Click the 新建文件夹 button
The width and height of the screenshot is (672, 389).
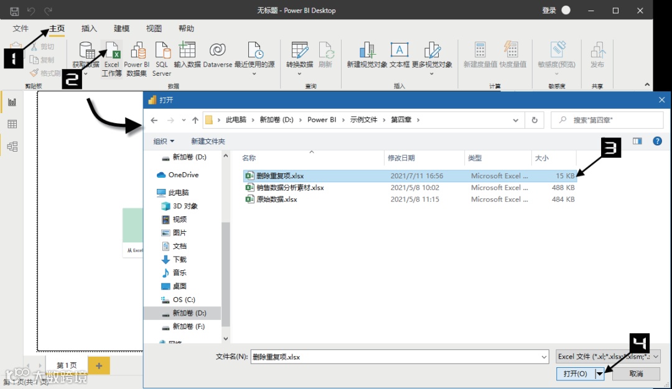click(x=208, y=141)
